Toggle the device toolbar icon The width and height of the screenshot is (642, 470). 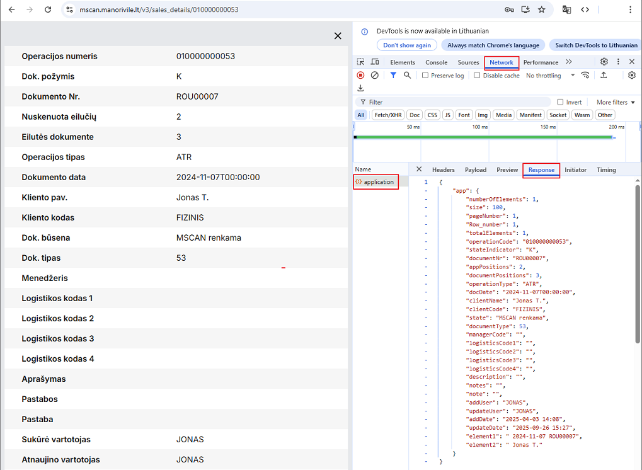point(375,62)
